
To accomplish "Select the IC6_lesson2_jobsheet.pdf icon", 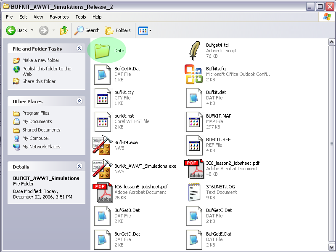I will pyautogui.click(x=194, y=169).
